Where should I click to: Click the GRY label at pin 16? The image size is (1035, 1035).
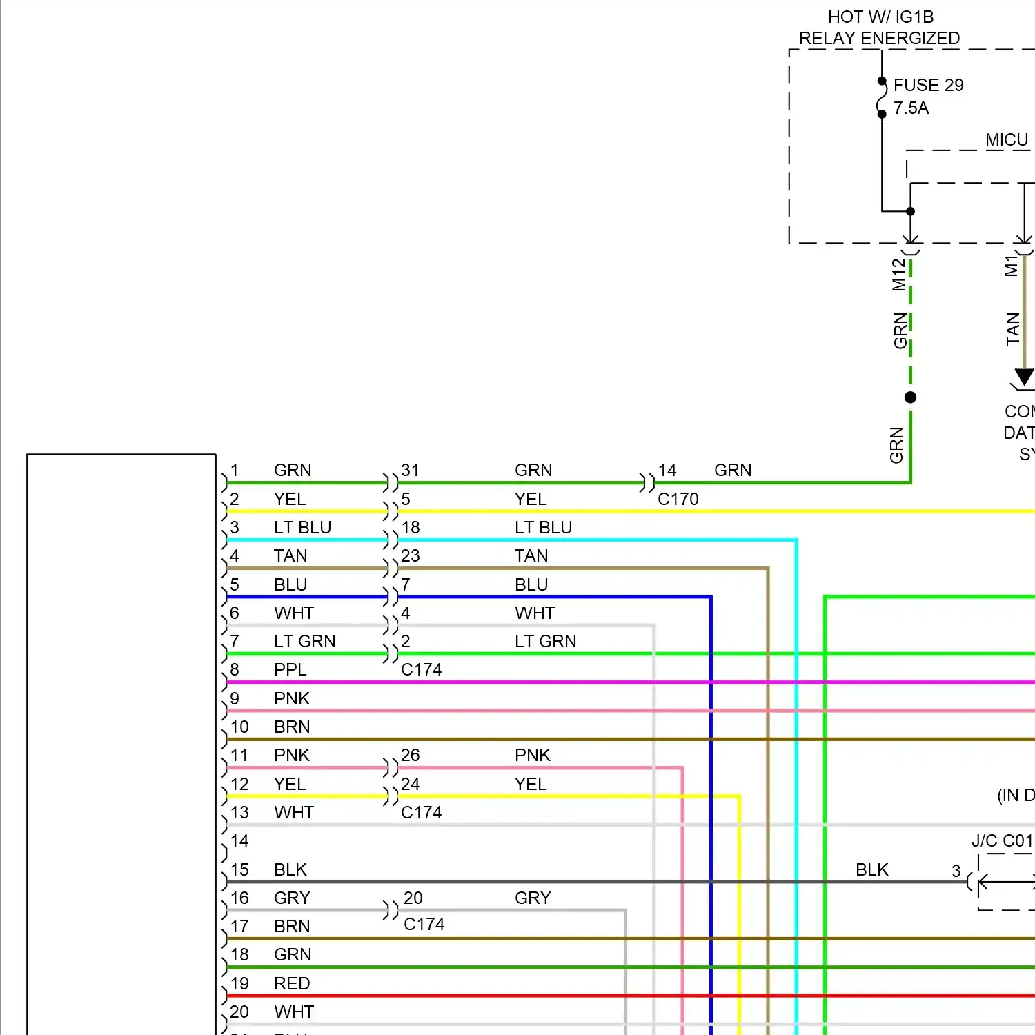tap(292, 898)
